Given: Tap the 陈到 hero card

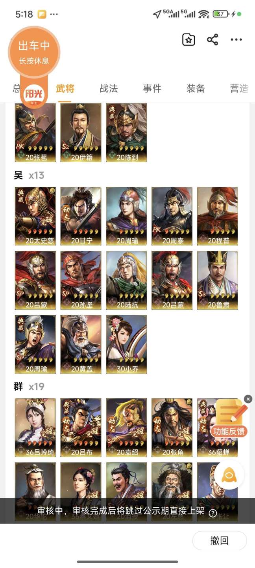Looking at the screenshot, I should tap(126, 133).
